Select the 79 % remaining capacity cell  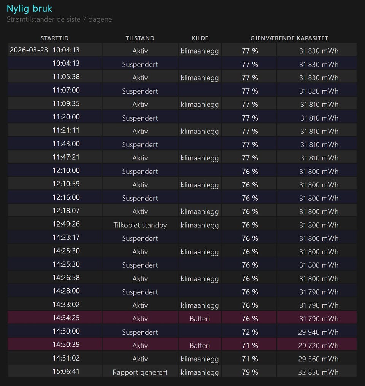pyautogui.click(x=250, y=372)
